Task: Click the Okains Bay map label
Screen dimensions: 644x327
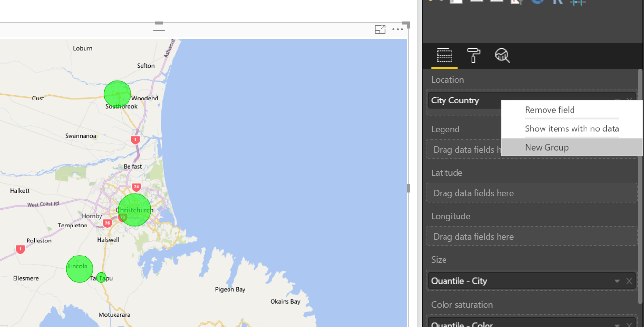Action: click(x=285, y=302)
